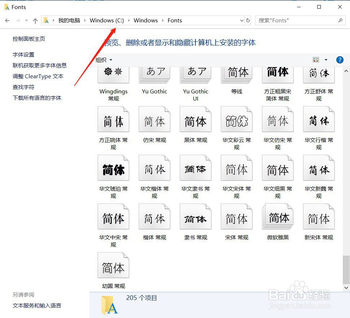This screenshot has width=350, height=318.
Task: Refresh the folder using the refresh icon
Action: [248, 21]
